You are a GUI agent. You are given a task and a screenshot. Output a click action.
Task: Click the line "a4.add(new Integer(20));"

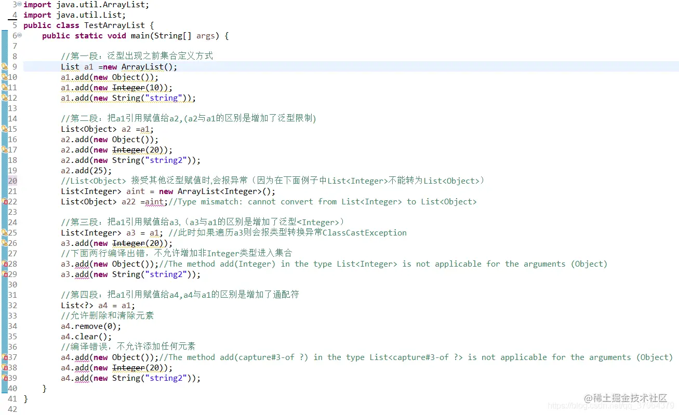(117, 368)
